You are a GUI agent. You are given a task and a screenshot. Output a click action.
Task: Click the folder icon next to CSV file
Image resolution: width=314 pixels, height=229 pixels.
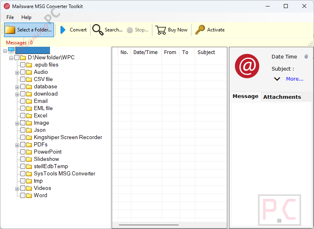(29, 79)
